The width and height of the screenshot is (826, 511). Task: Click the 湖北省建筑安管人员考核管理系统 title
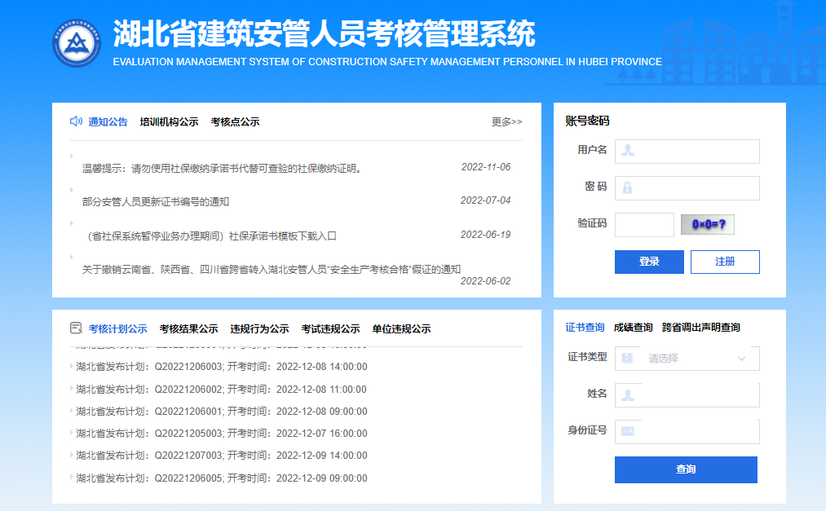point(324,33)
